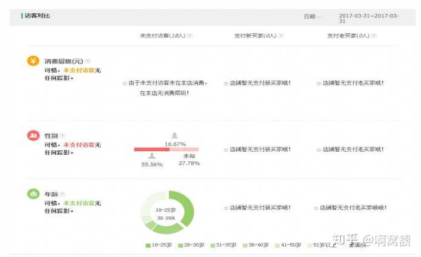Click the 未支付访客(18人) column header

click(163, 36)
